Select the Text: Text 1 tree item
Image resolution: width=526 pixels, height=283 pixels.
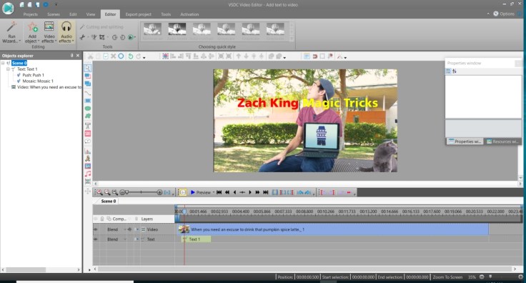(x=27, y=69)
